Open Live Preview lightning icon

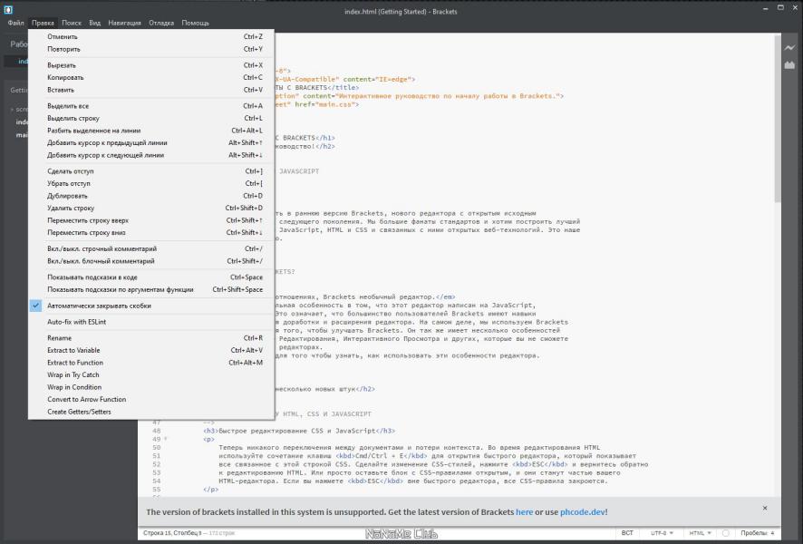pyautogui.click(x=789, y=48)
